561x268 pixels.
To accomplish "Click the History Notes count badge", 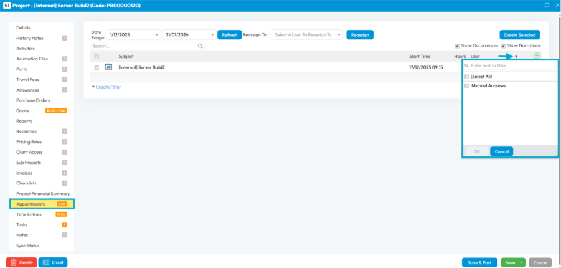I will pos(64,38).
